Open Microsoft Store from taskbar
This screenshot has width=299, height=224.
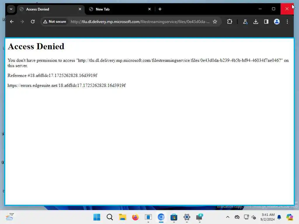(174, 217)
